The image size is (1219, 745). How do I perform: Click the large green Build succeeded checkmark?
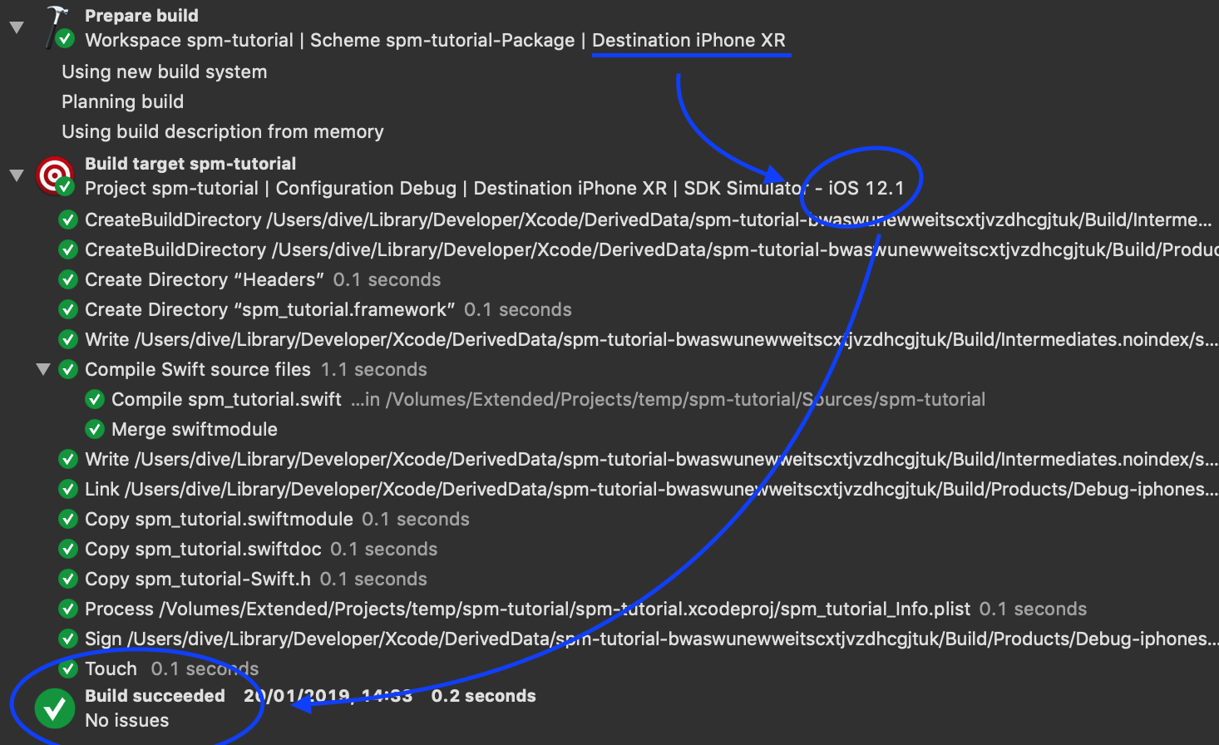click(x=55, y=708)
